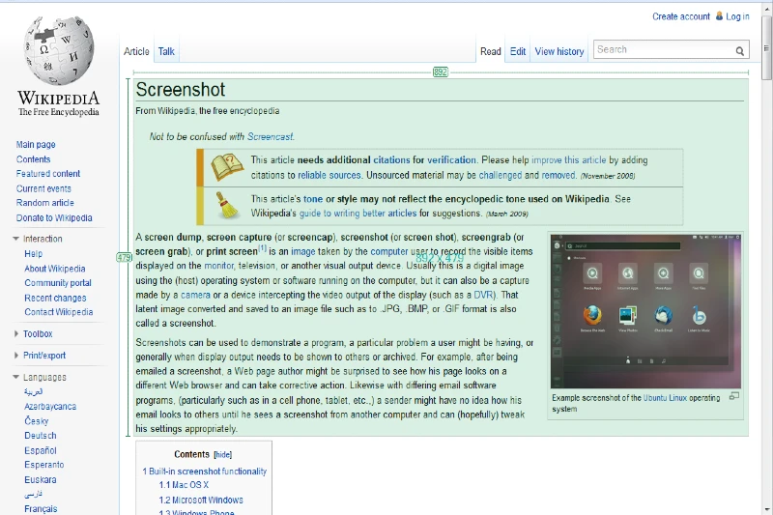773x515 pixels.
Task: Select the Edit tab
Action: 518,51
